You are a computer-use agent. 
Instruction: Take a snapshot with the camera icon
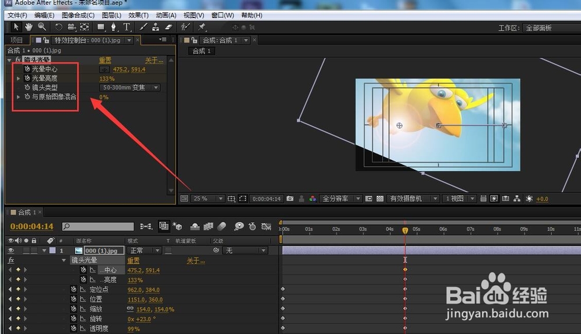pos(290,199)
